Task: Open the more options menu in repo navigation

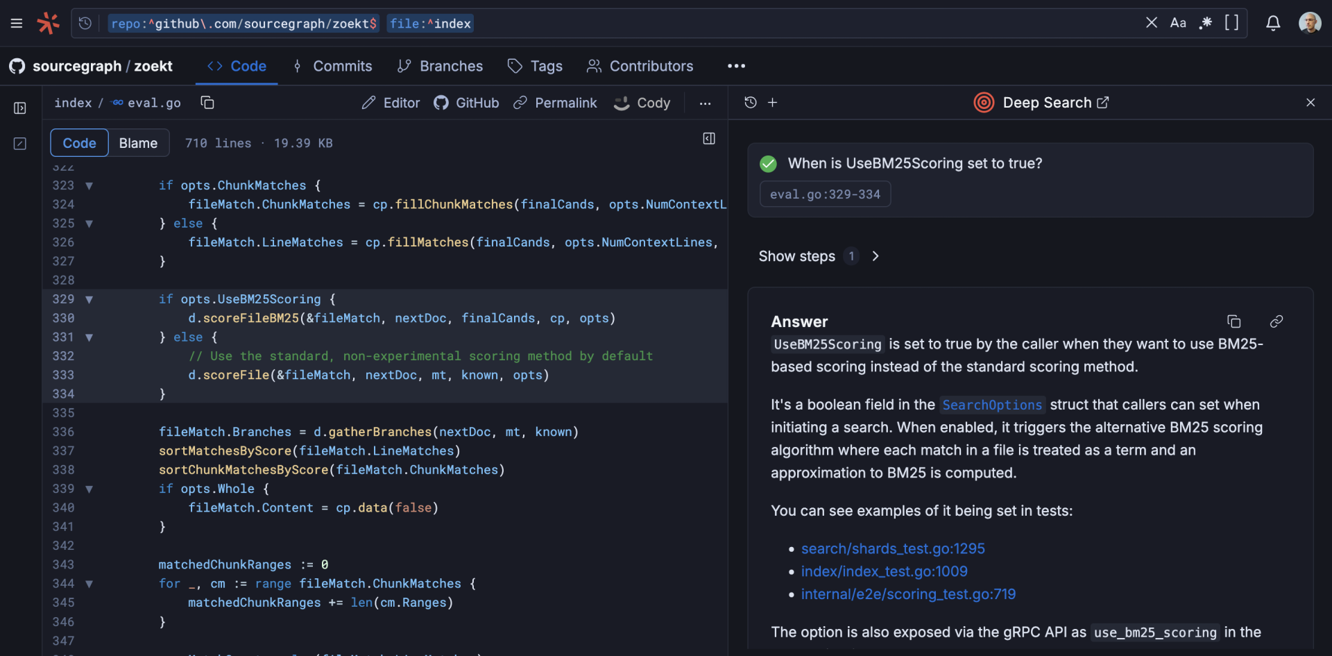Action: pyautogui.click(x=736, y=66)
